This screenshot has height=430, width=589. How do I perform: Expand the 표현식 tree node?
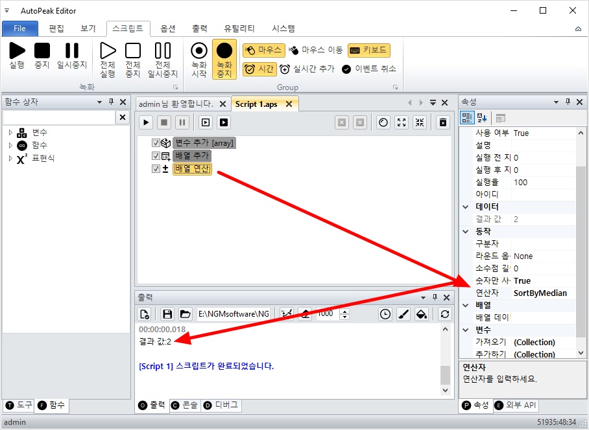(x=10, y=158)
